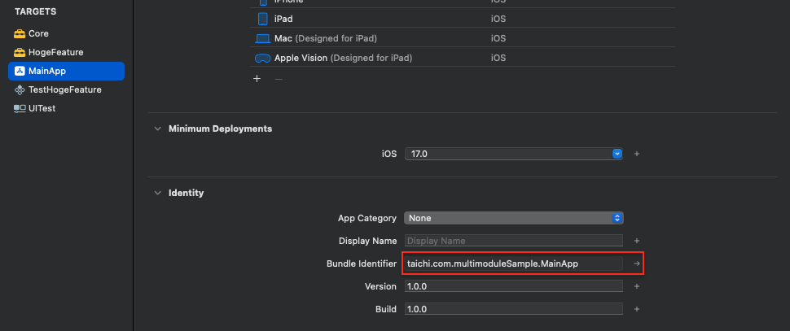Add a Display Name condition with plus
Screen dimensions: 790x331
click(x=637, y=241)
